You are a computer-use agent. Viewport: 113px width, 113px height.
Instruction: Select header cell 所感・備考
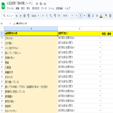pos(107,33)
